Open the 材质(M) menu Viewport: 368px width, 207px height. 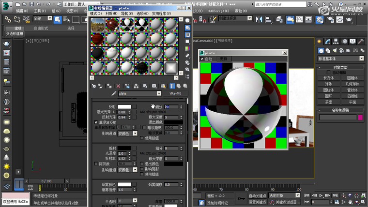pos(112,14)
